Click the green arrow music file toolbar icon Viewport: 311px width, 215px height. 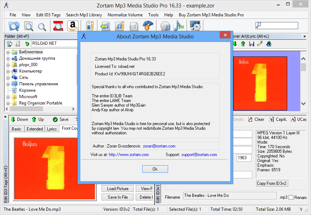[x=105, y=26]
